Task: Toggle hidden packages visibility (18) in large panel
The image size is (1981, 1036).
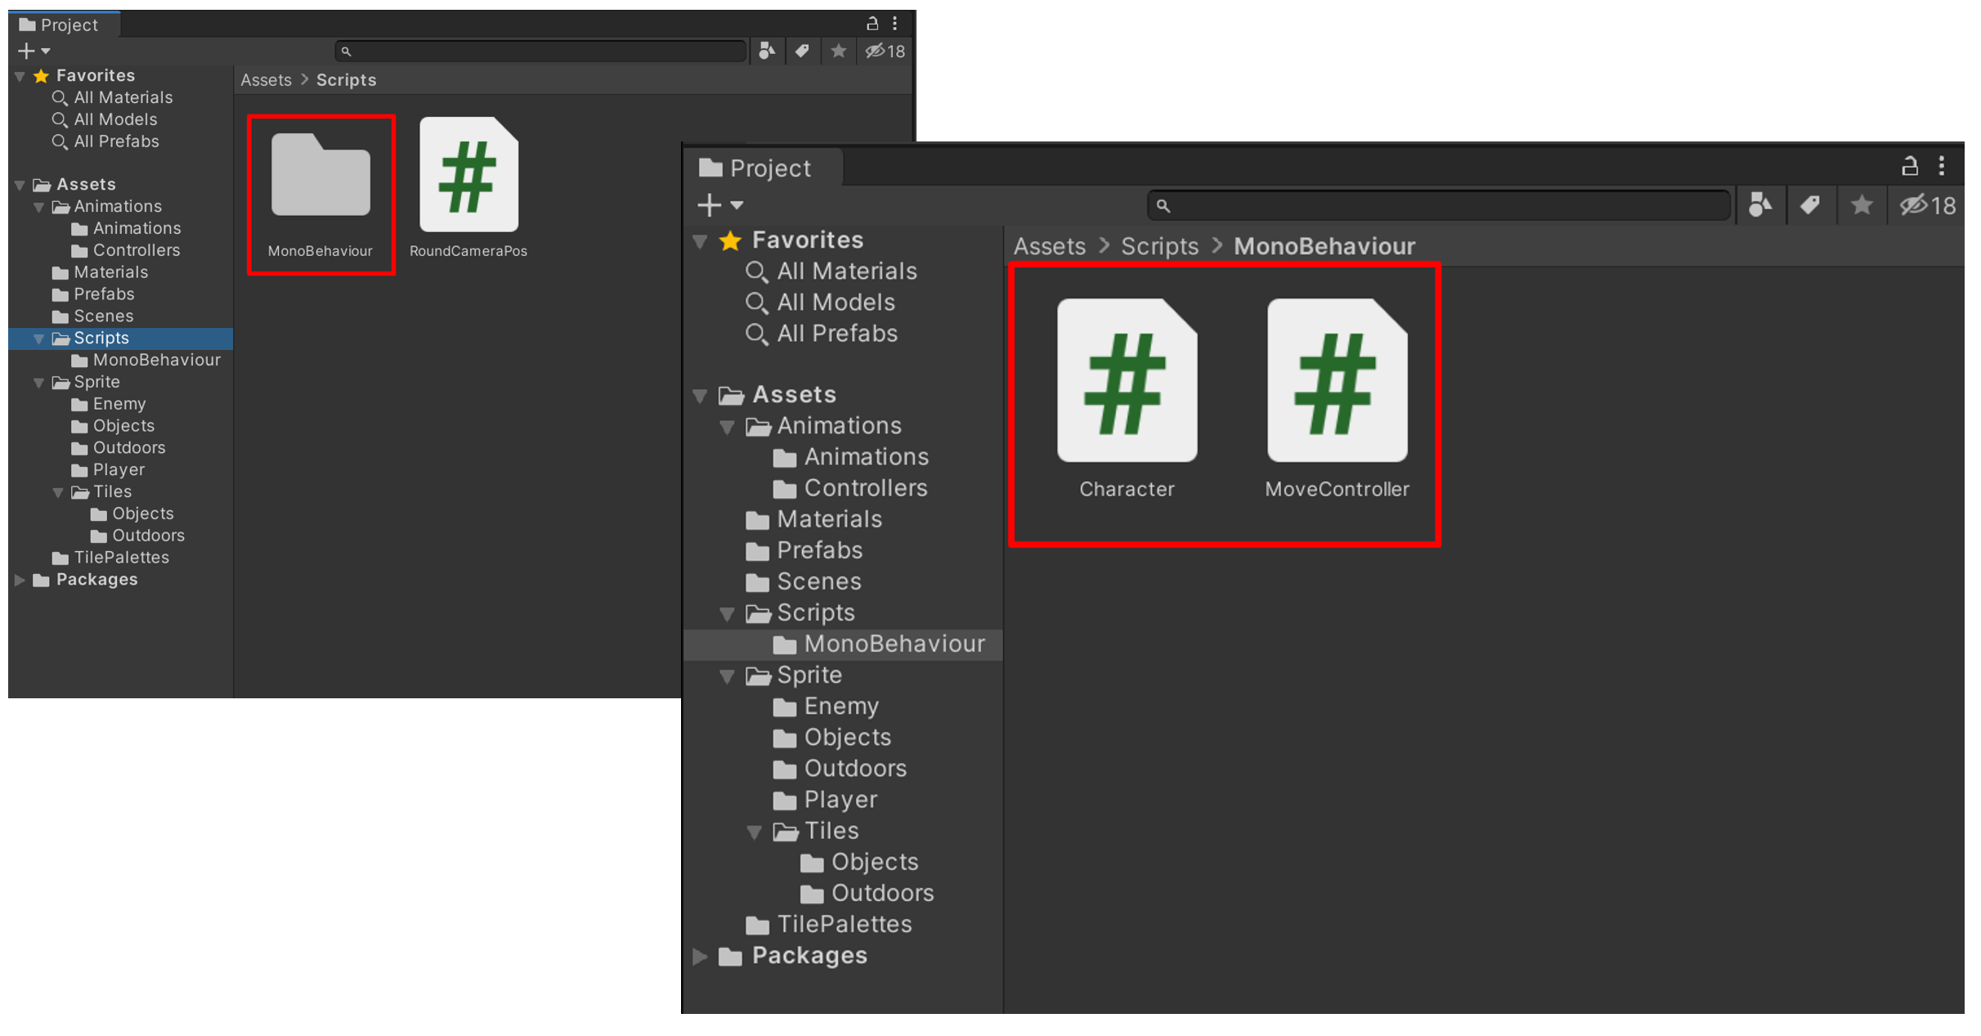Action: point(1928,204)
